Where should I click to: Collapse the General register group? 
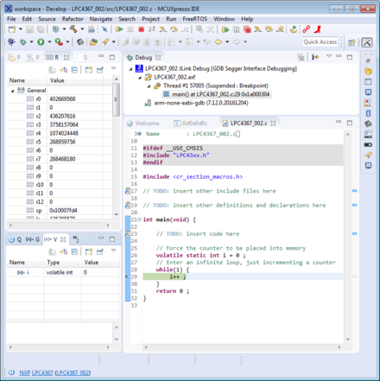(12, 91)
